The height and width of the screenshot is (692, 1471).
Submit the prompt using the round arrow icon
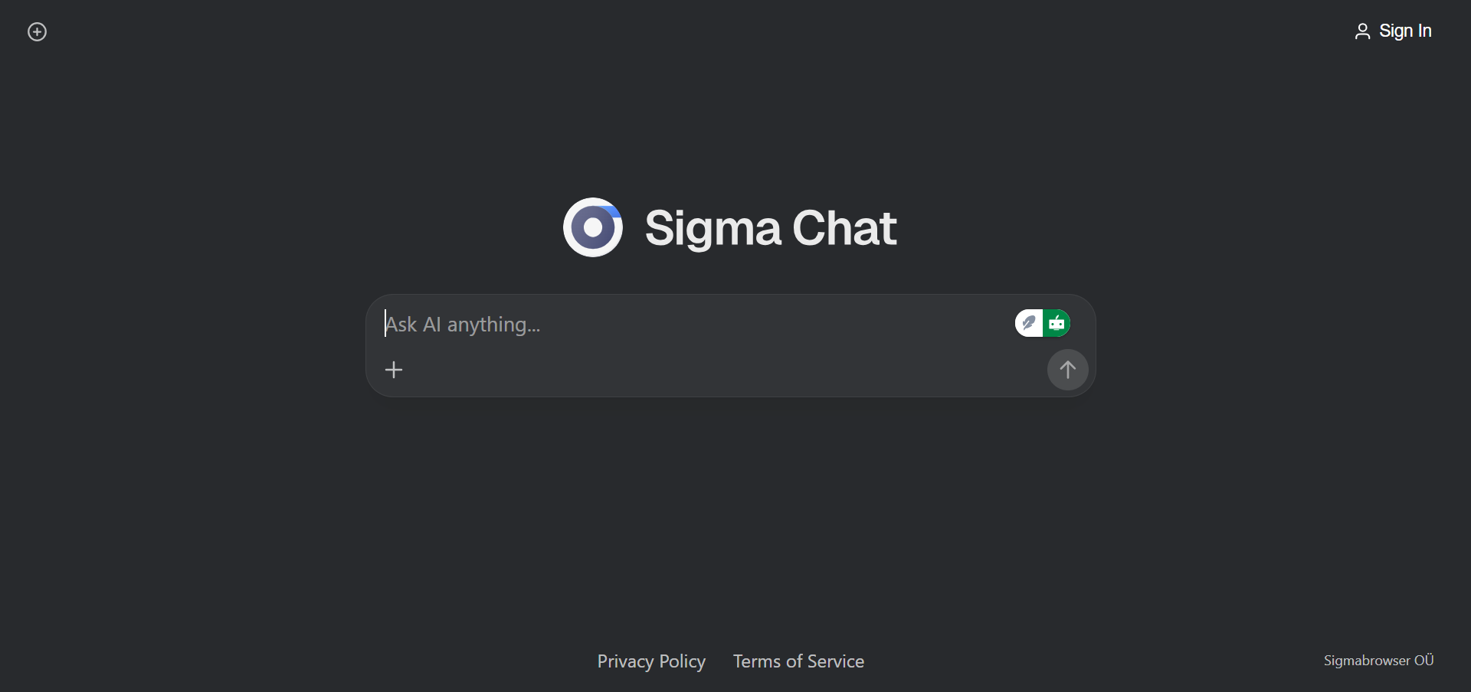1067,370
